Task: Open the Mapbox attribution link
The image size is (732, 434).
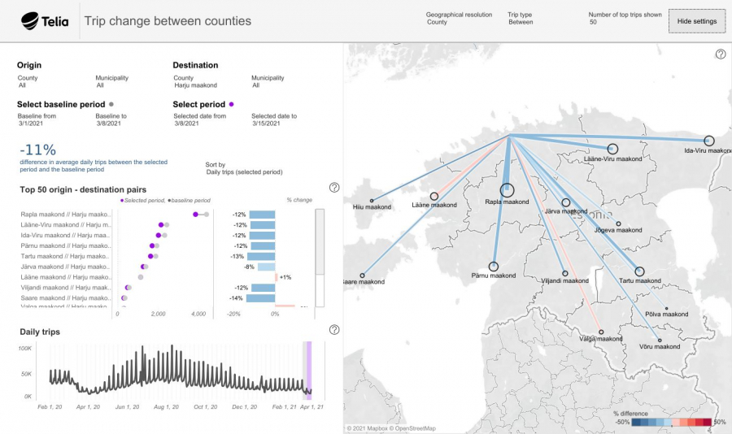Action: click(368, 428)
